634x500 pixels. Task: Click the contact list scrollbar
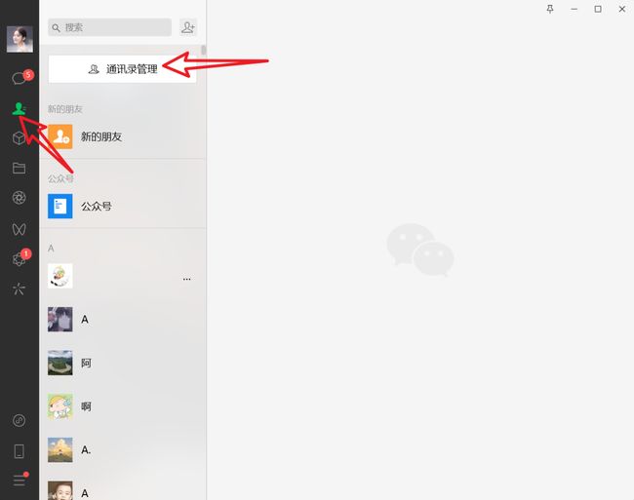click(x=204, y=50)
